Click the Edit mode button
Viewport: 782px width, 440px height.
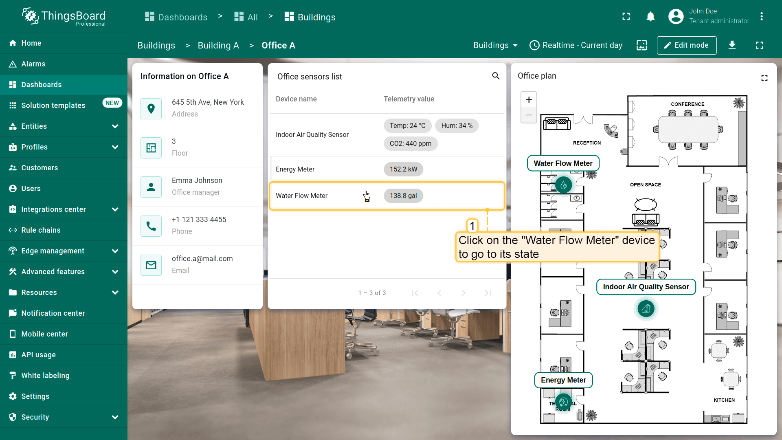click(686, 45)
